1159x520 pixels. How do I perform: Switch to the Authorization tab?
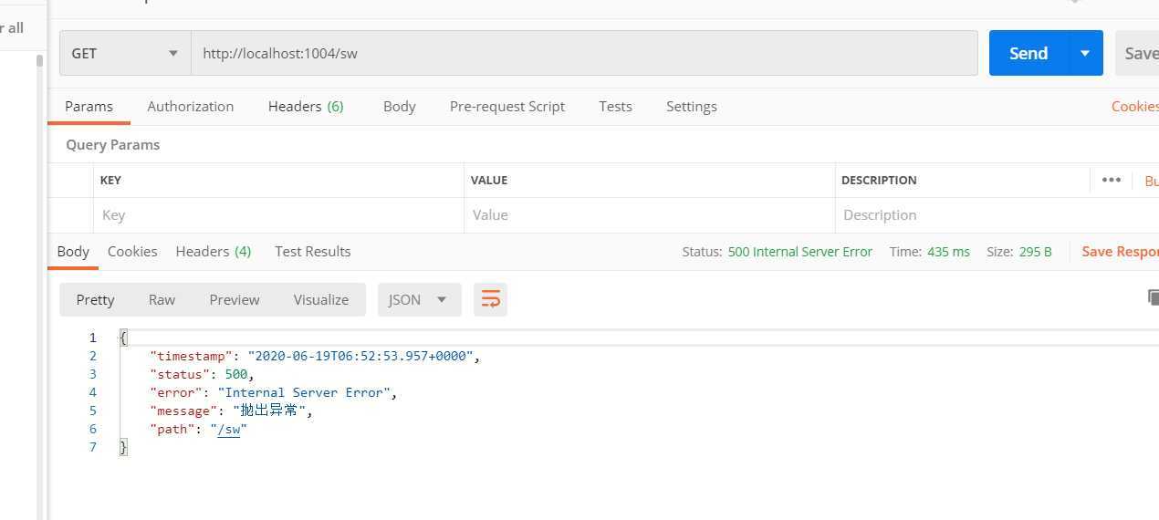(x=191, y=107)
